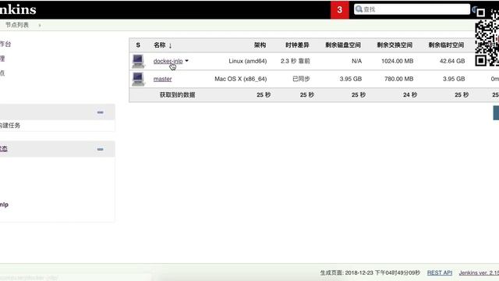Open the master node link
Screen dimensions: 499x281
(x=163, y=79)
